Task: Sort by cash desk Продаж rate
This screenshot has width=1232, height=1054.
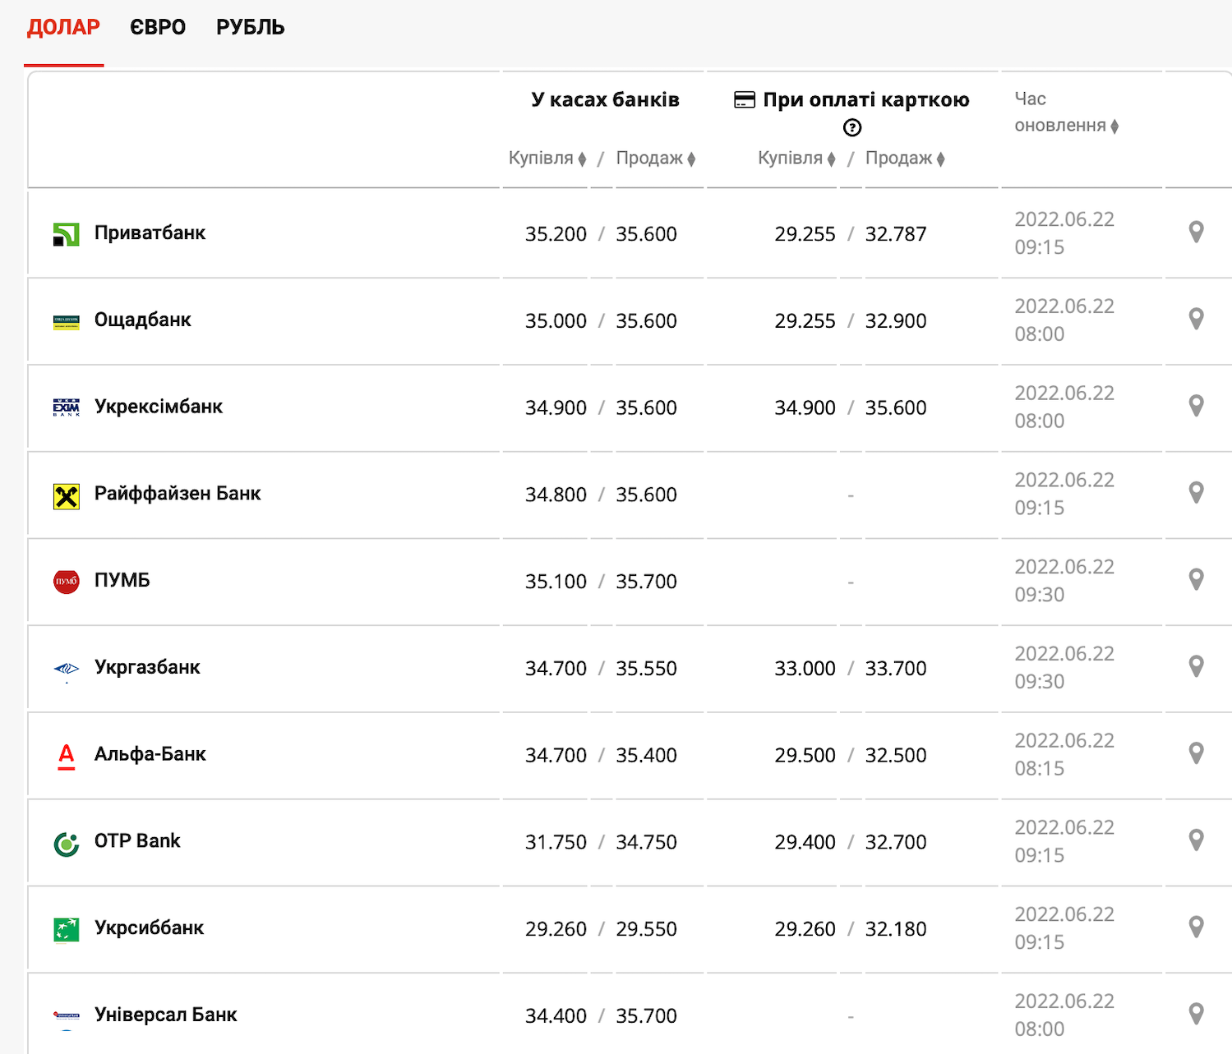Action: 656,159
